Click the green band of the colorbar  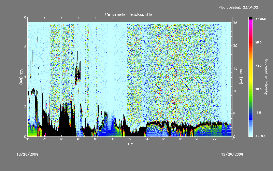click(250, 96)
